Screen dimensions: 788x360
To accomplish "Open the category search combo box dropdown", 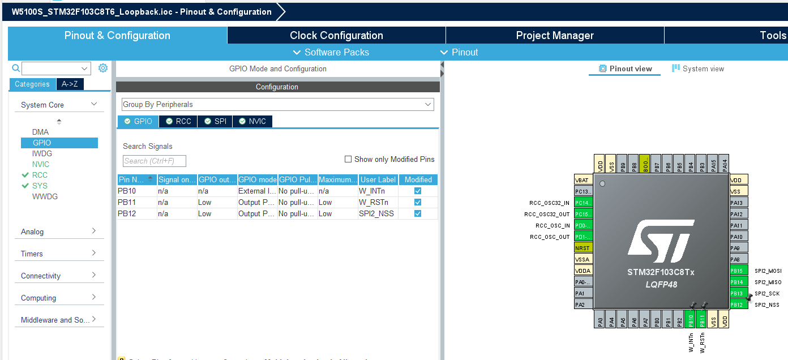I will pyautogui.click(x=85, y=68).
